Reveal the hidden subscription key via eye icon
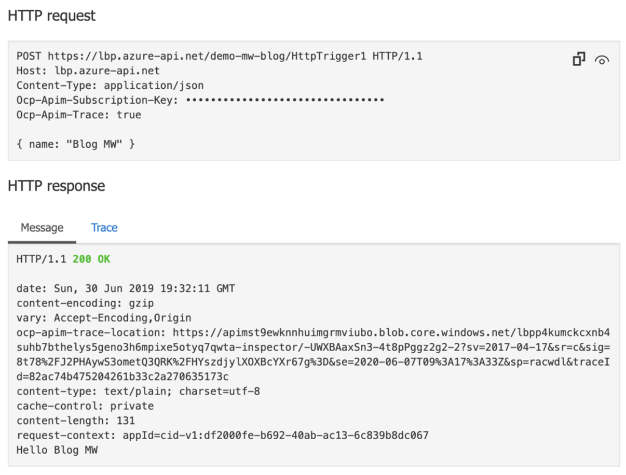 602,60
